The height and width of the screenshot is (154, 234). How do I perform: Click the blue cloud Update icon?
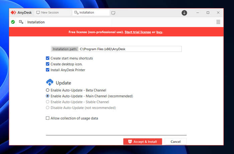[x=50, y=82]
